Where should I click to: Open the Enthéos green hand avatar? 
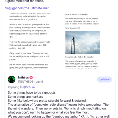pyautogui.click(x=12, y=79)
